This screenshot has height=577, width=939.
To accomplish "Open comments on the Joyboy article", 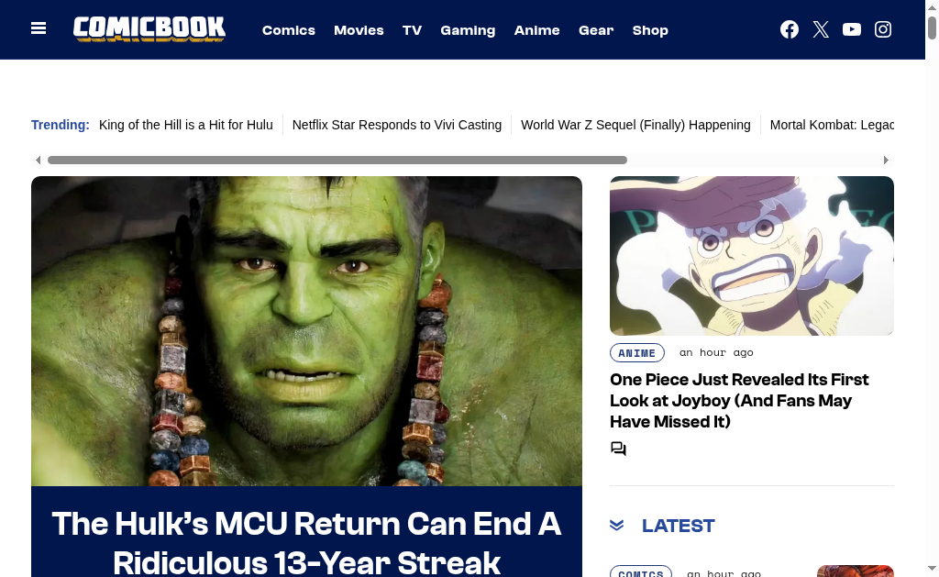I will pyautogui.click(x=618, y=449).
